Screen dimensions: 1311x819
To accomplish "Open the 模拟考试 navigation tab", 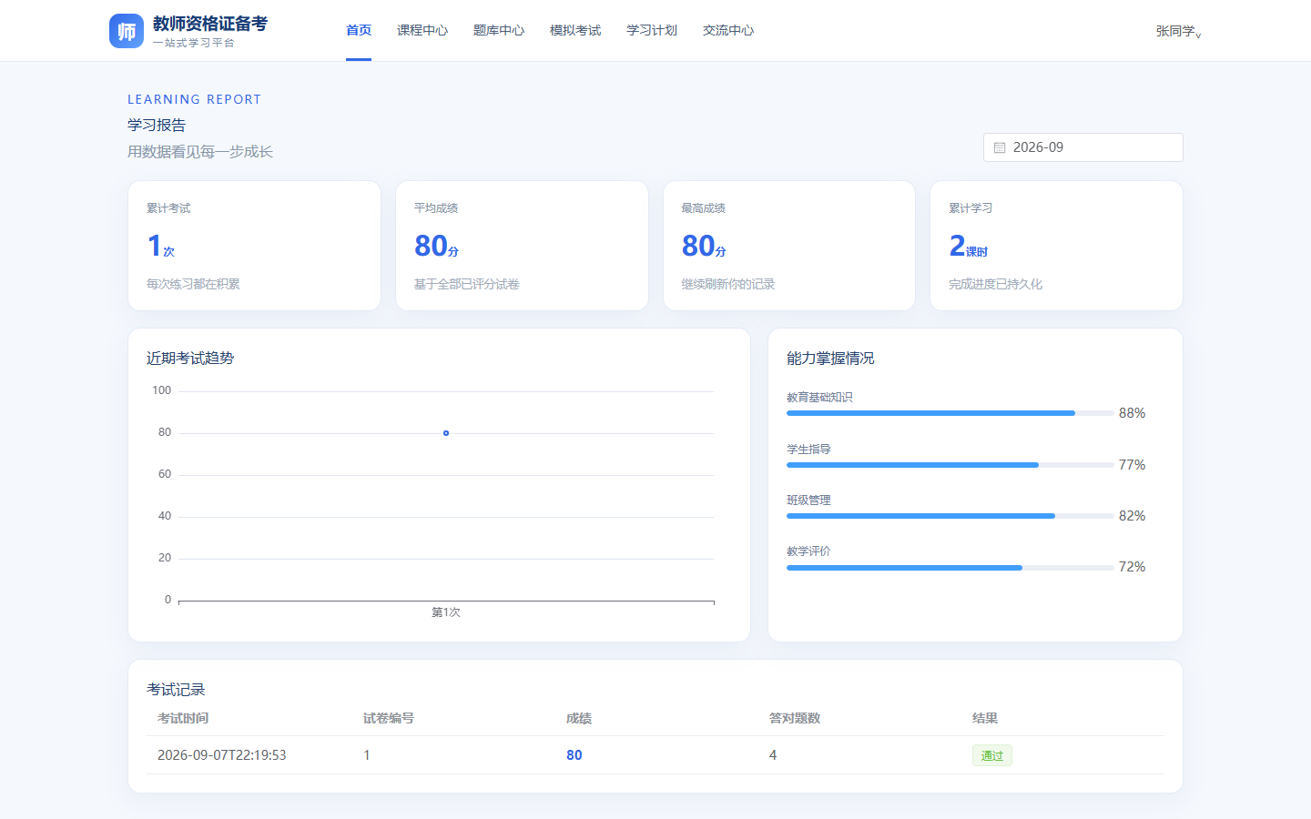I will (x=575, y=30).
